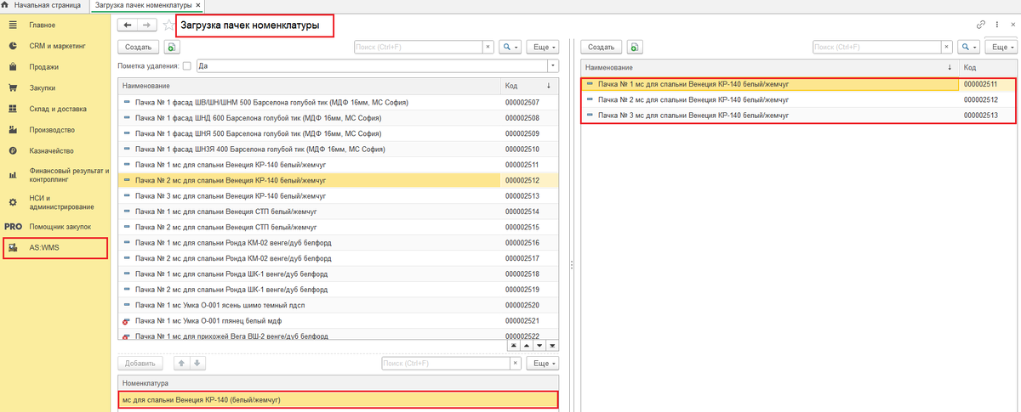Open the left panel magnifier search dropdown
This screenshot has height=412, width=1021.
click(510, 47)
